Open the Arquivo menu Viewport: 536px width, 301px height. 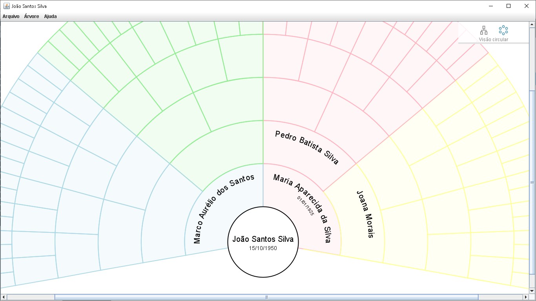10,16
